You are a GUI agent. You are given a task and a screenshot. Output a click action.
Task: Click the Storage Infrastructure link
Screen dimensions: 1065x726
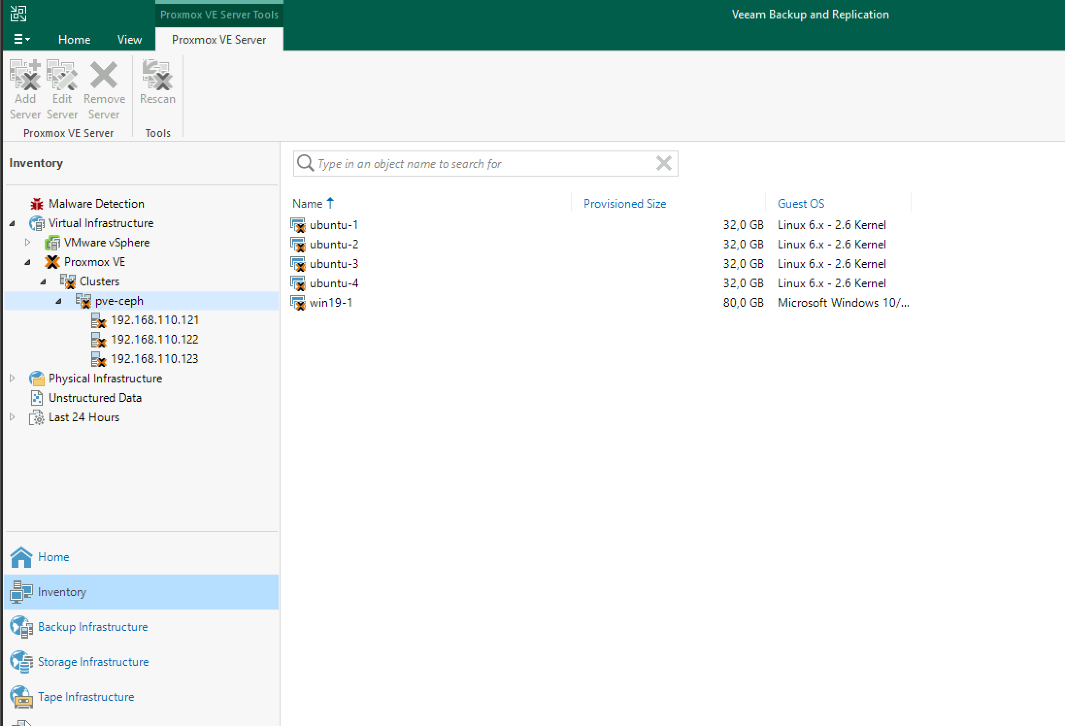pos(93,661)
